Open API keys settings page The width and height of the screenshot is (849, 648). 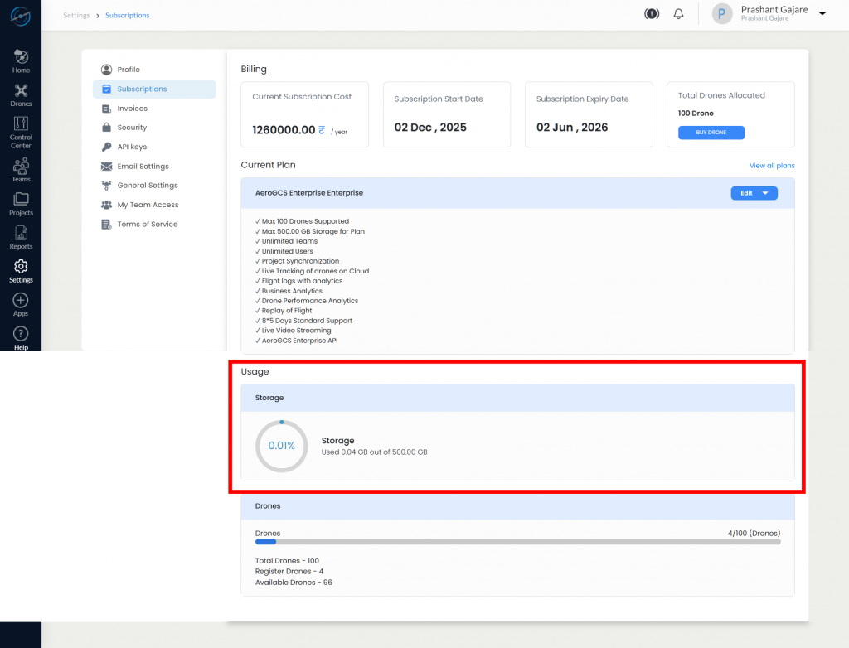pos(132,147)
